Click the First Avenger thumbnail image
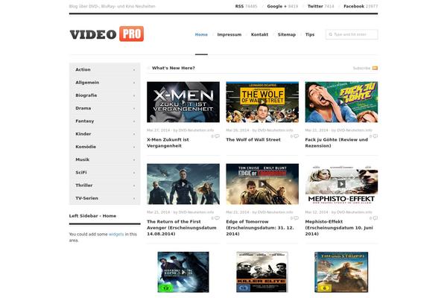The width and height of the screenshot is (447, 298). tap(183, 184)
